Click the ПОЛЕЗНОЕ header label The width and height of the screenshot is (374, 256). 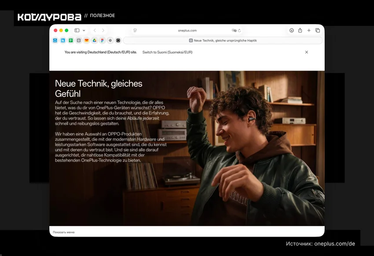[103, 15]
